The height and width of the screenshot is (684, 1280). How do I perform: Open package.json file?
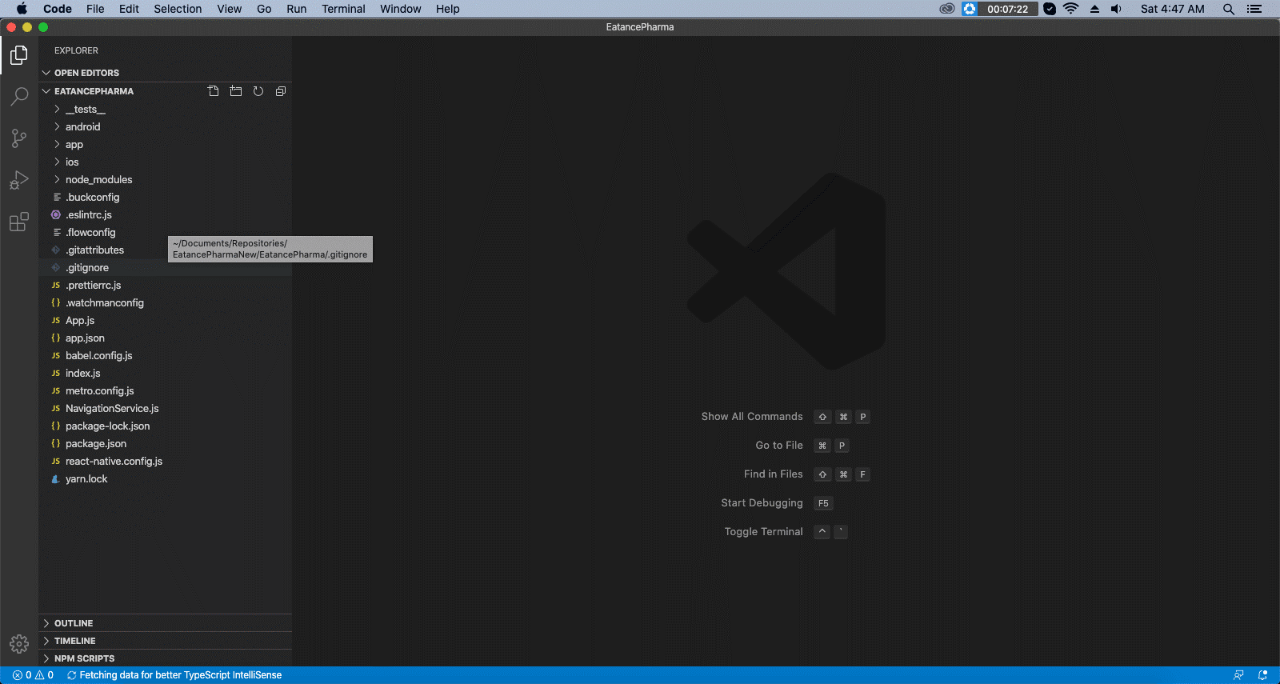(96, 444)
